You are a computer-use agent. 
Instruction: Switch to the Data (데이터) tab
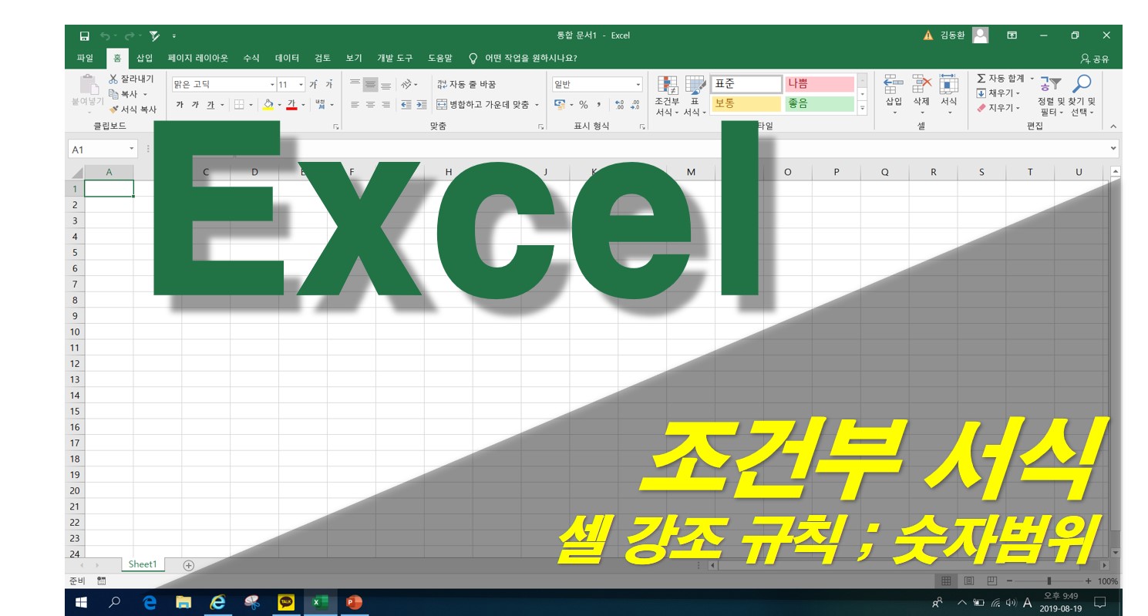point(287,58)
